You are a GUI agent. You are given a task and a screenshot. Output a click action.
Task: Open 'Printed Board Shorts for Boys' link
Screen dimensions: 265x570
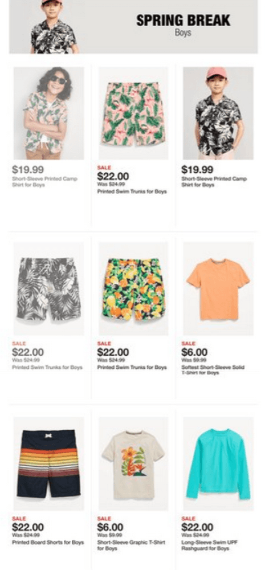pos(48,543)
